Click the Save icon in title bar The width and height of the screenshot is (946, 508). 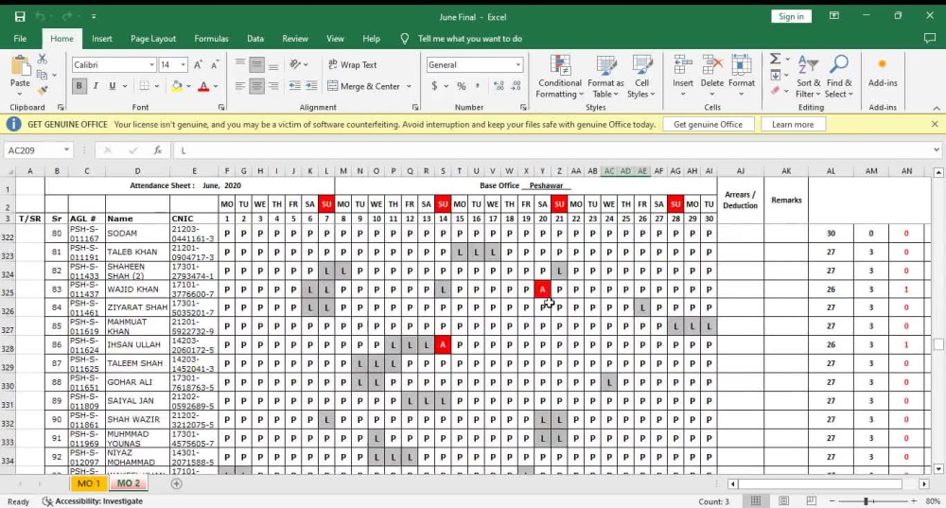pyautogui.click(x=20, y=17)
